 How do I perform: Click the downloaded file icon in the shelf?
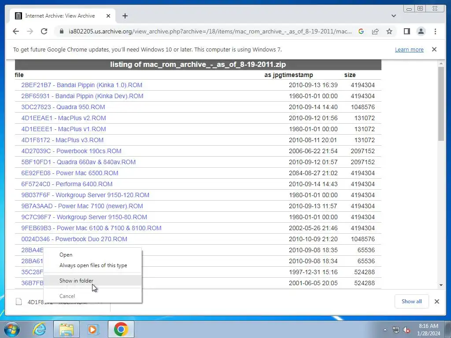coord(18,301)
